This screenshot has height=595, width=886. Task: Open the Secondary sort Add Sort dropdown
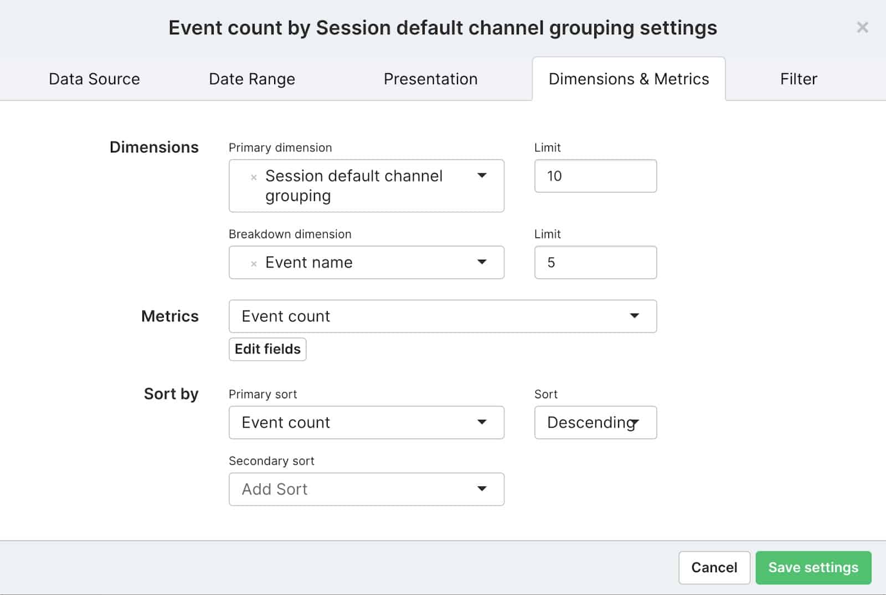pyautogui.click(x=366, y=489)
